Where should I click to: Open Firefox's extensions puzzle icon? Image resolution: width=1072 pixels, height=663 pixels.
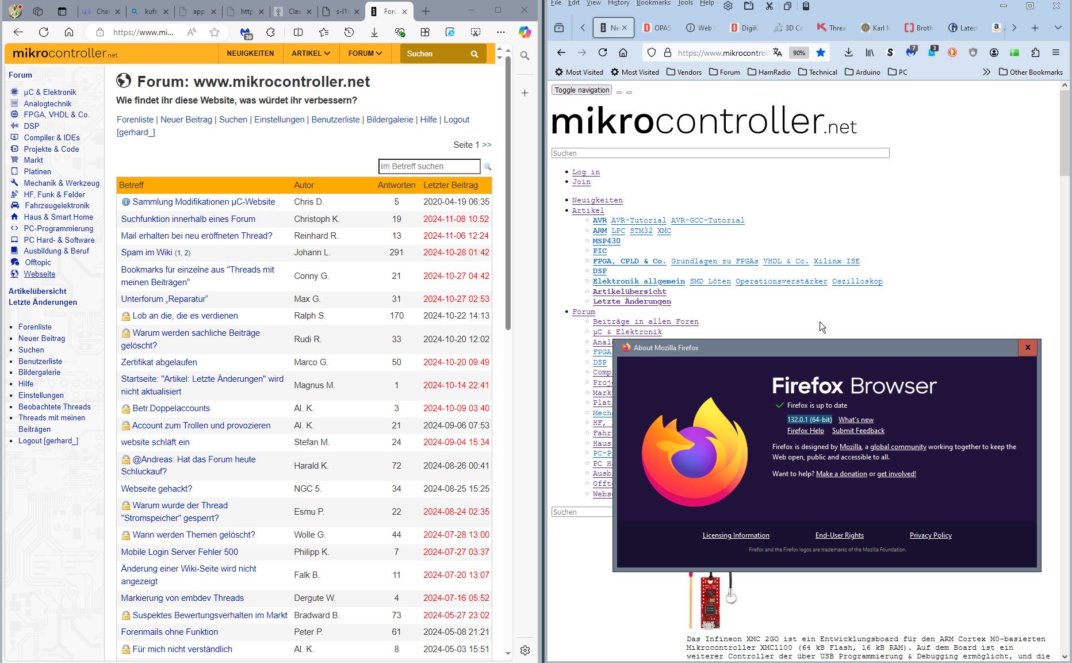[x=1035, y=52]
